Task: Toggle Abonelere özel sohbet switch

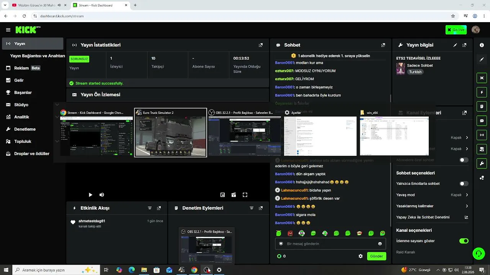Action: point(464,160)
